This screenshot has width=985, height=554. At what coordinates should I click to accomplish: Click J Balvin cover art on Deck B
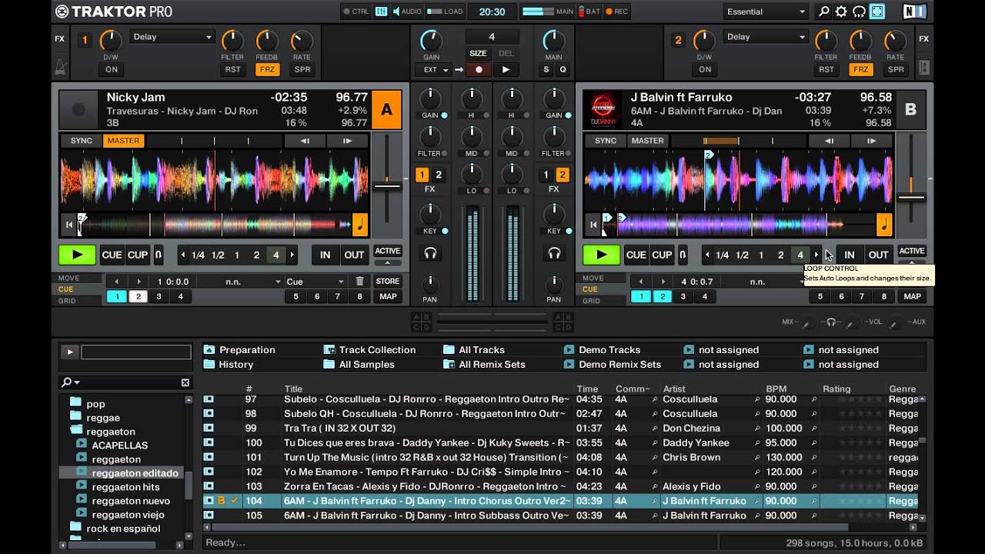click(x=602, y=110)
